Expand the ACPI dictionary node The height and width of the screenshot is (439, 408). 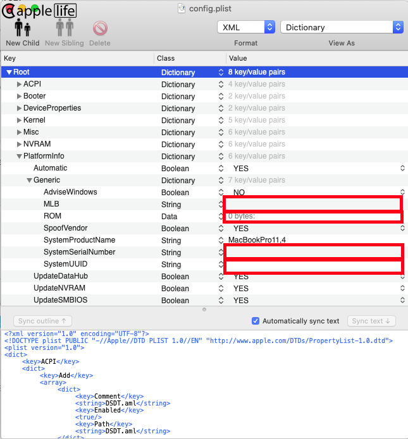pos(20,85)
